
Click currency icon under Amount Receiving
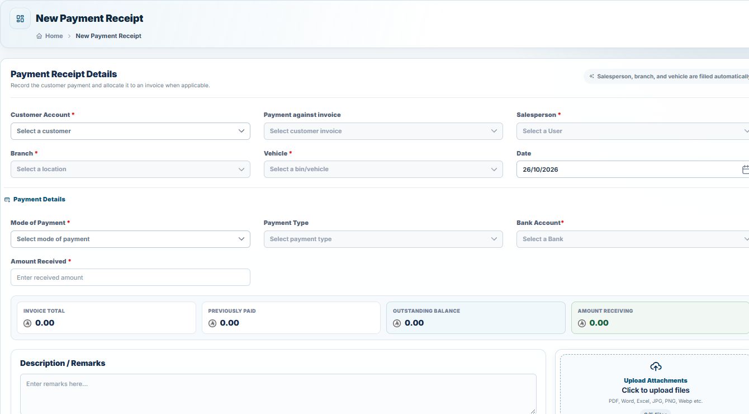[582, 323]
